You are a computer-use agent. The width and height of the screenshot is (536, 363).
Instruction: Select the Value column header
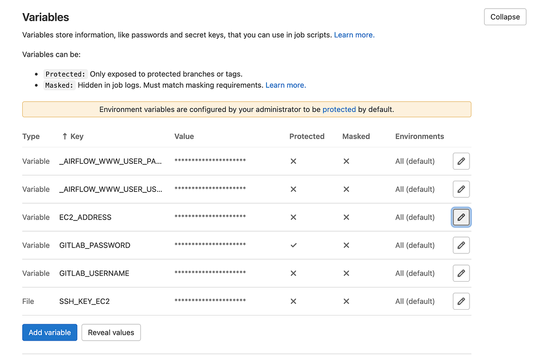pyautogui.click(x=184, y=136)
